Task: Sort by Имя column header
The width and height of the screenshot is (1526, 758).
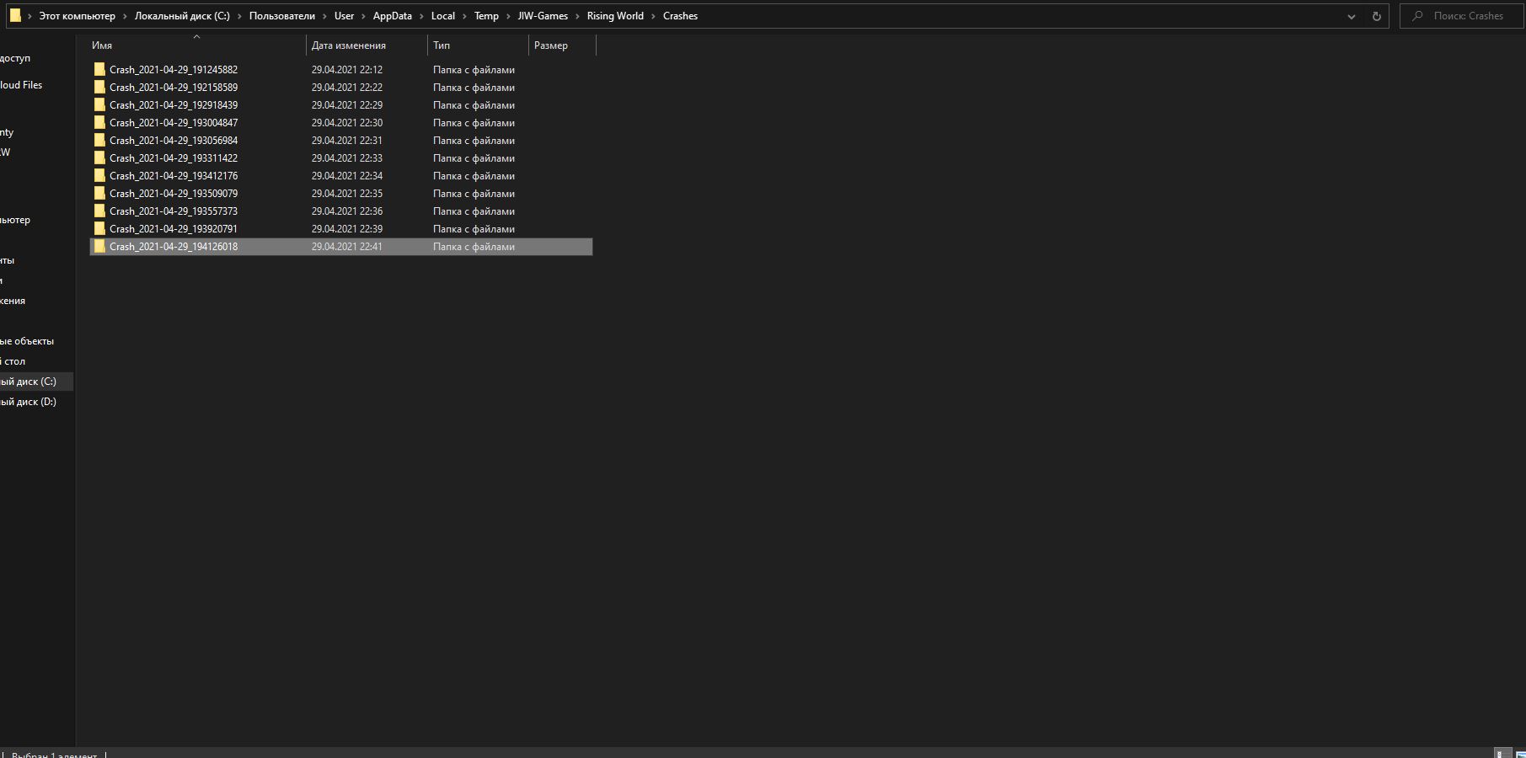Action: (102, 45)
